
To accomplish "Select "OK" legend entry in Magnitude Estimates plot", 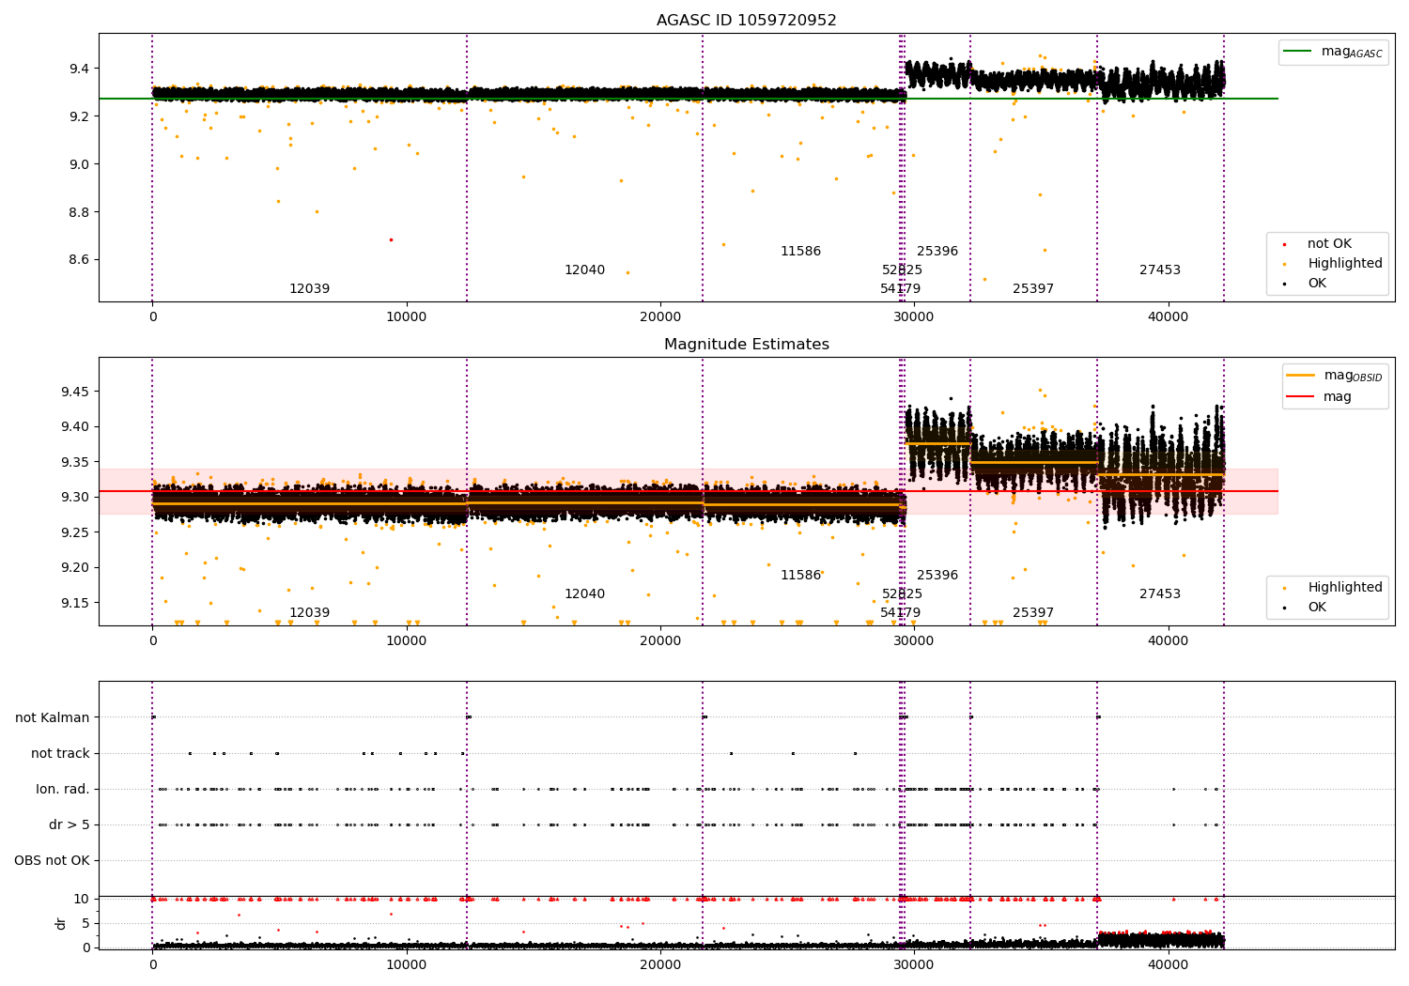I will coord(1316,608).
